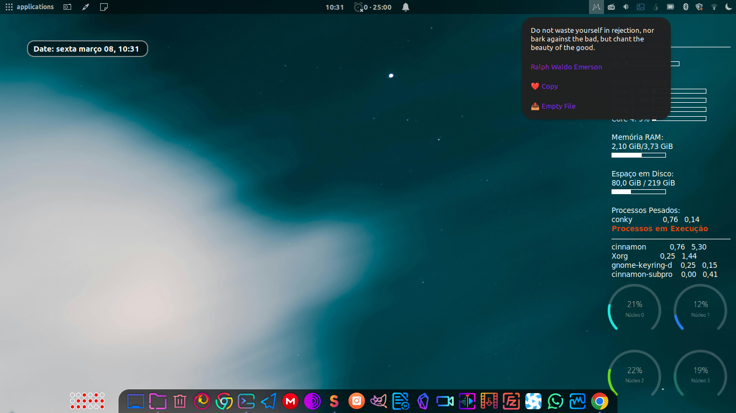Viewport: 736px width, 413px height.
Task: Click Empty File in the quote popup
Action: click(x=553, y=106)
